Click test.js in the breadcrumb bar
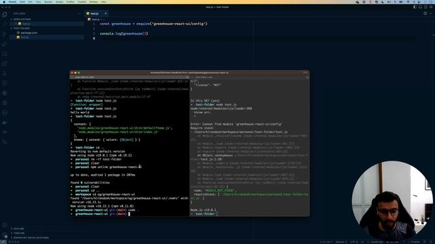 click(x=95, y=20)
